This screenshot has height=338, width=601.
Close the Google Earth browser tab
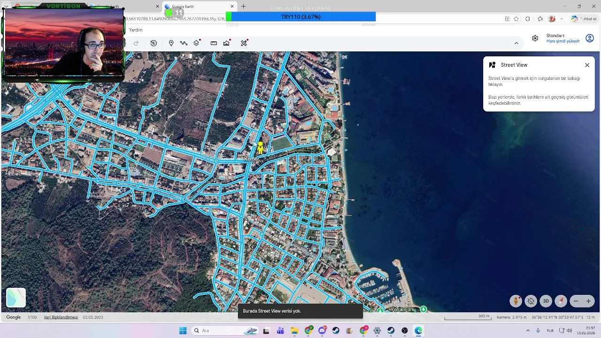[232, 7]
